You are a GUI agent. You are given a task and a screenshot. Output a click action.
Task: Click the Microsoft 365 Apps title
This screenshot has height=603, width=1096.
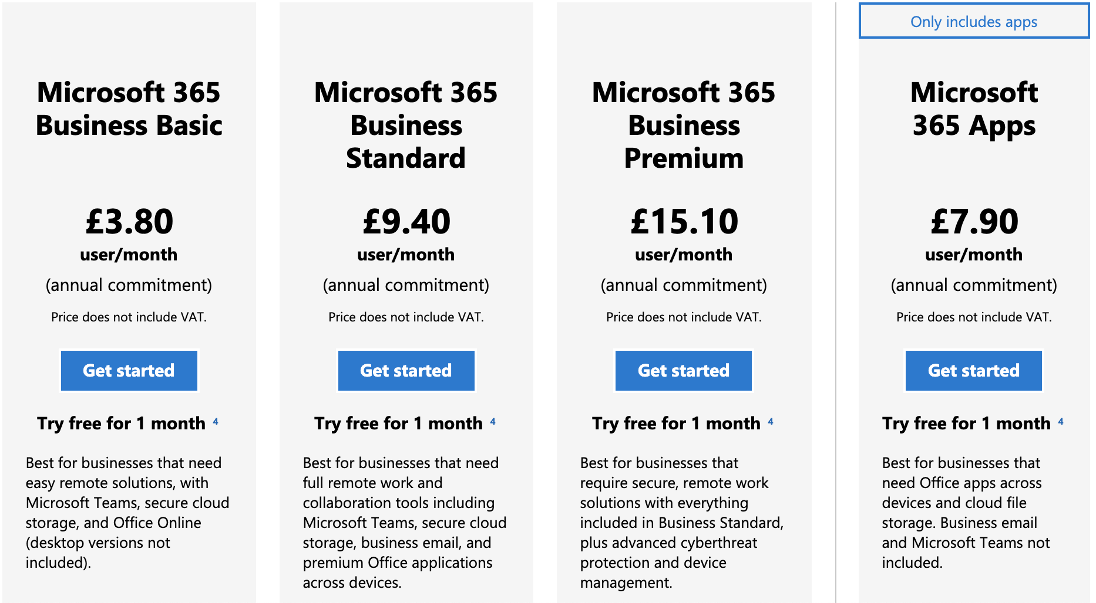point(974,109)
